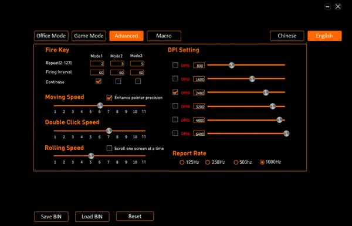Screen dimensions: 352x226
Task: Uncheck Continuse for Mode1
Action: pyautogui.click(x=99, y=81)
